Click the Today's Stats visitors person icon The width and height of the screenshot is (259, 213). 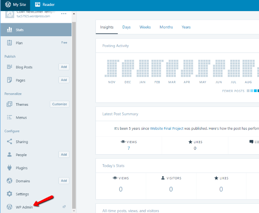coord(163,178)
